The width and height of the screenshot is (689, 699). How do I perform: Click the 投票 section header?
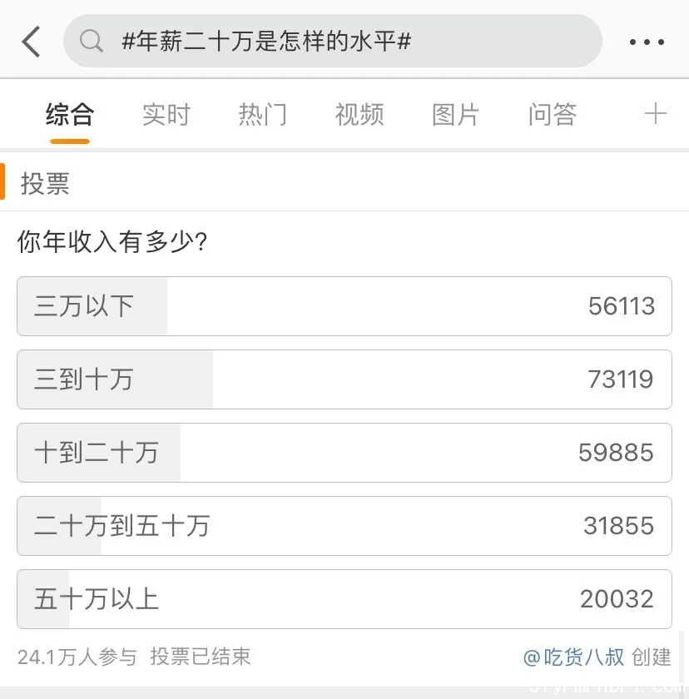45,184
